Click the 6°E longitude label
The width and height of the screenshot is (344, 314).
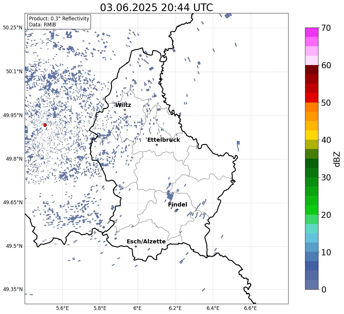coord(138,308)
